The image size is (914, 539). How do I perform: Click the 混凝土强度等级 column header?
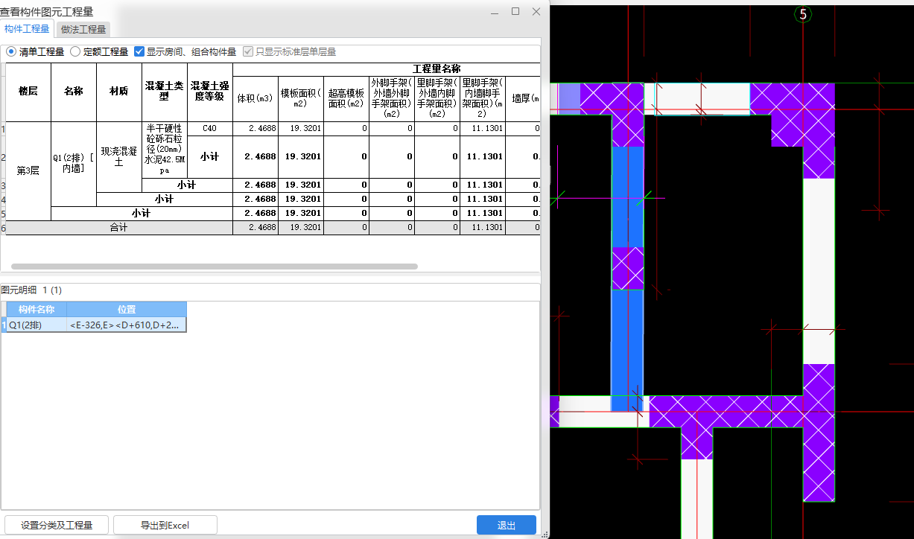click(x=210, y=92)
